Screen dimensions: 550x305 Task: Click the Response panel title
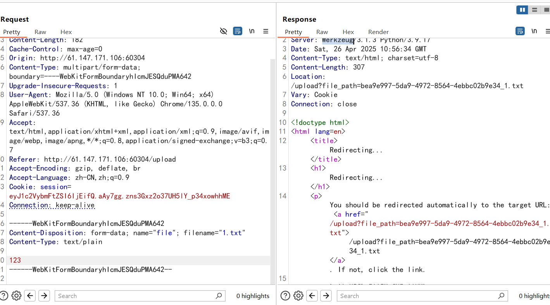(x=299, y=19)
